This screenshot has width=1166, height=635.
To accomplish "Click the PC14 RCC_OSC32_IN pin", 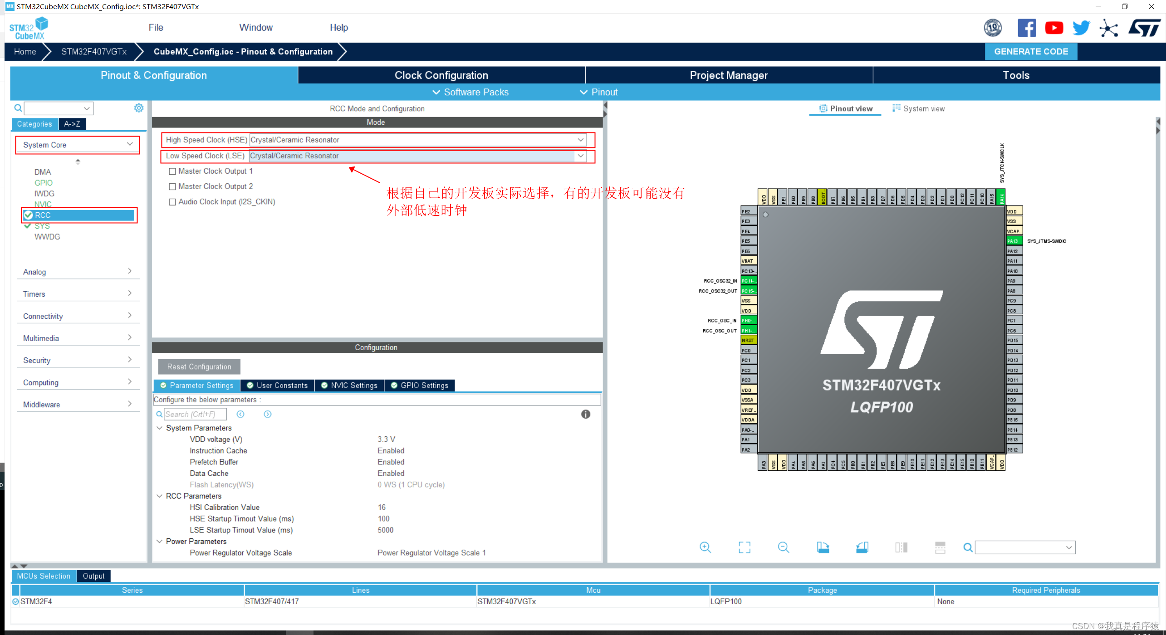I will coord(749,281).
